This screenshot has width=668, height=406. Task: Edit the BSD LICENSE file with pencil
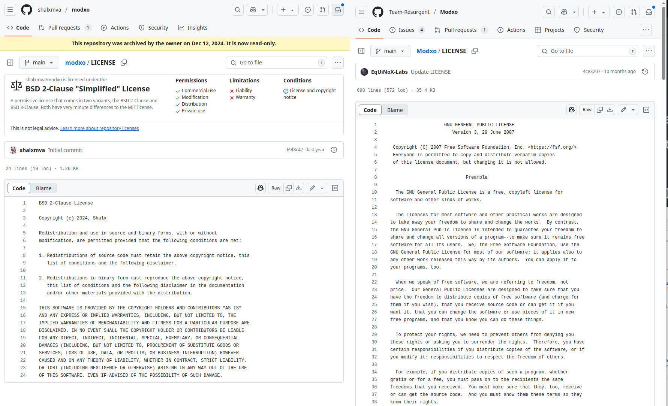(x=312, y=188)
